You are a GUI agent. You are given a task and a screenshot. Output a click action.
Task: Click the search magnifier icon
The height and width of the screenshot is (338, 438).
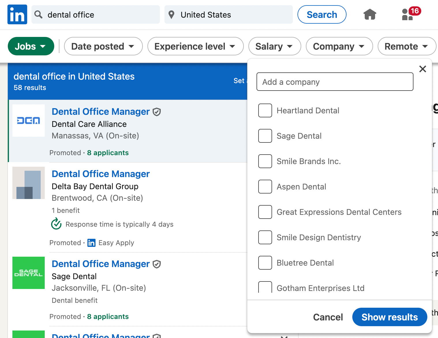pyautogui.click(x=38, y=14)
